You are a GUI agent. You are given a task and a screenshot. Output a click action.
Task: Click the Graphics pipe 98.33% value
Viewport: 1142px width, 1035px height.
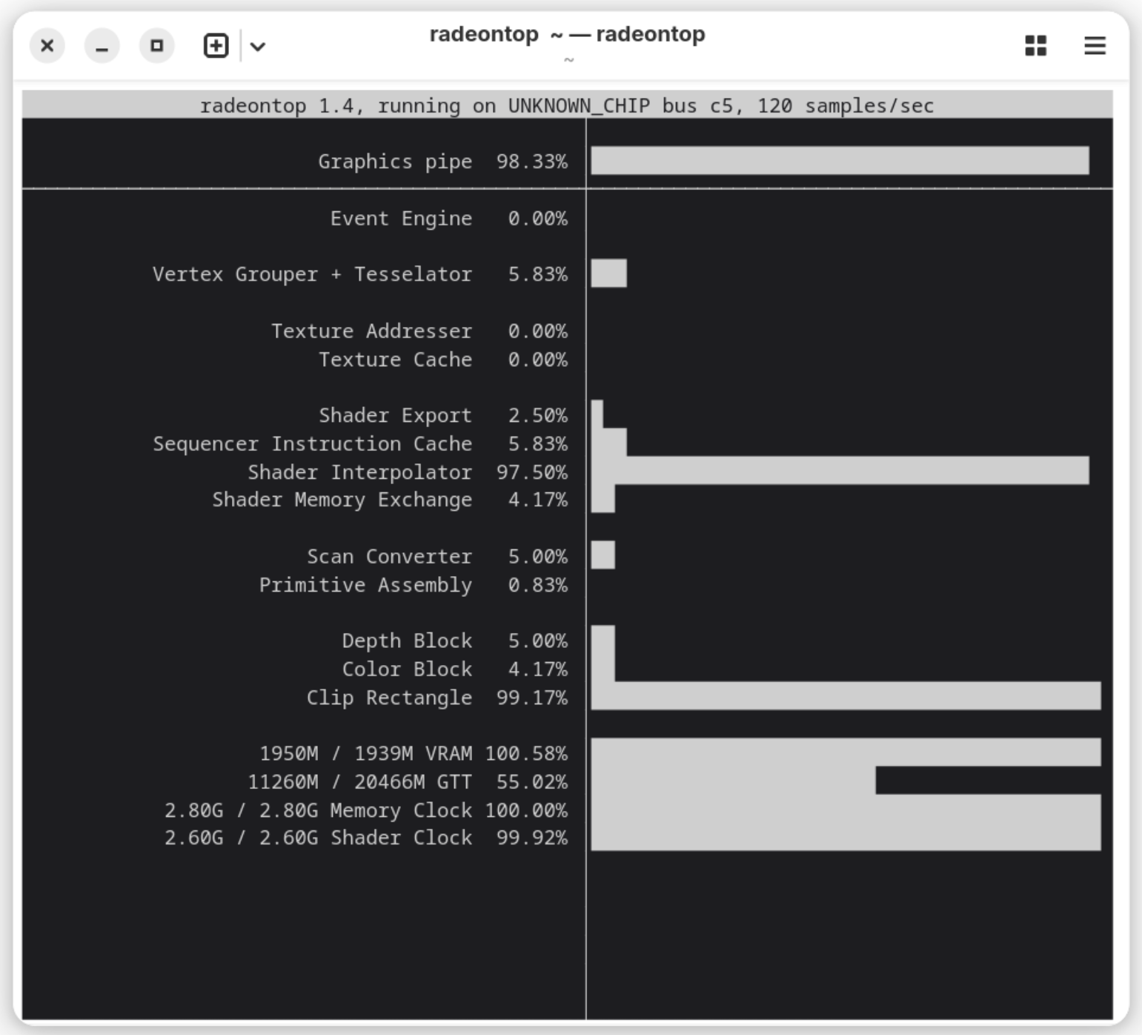531,162
